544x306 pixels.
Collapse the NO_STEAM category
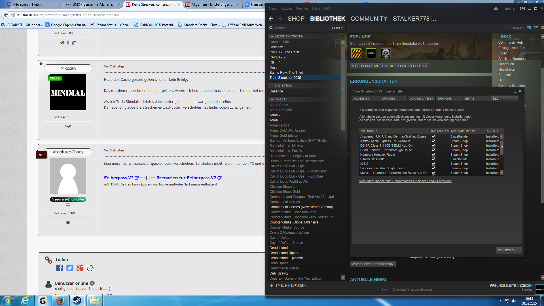[x=272, y=86]
